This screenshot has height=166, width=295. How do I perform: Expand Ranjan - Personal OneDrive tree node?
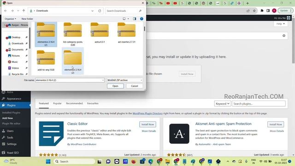tap(5, 25)
